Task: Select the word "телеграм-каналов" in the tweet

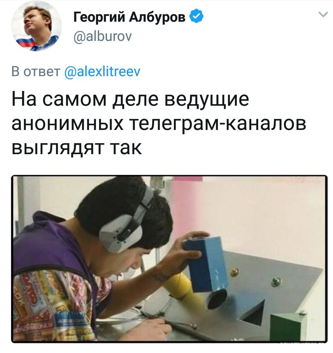Action: [x=218, y=124]
